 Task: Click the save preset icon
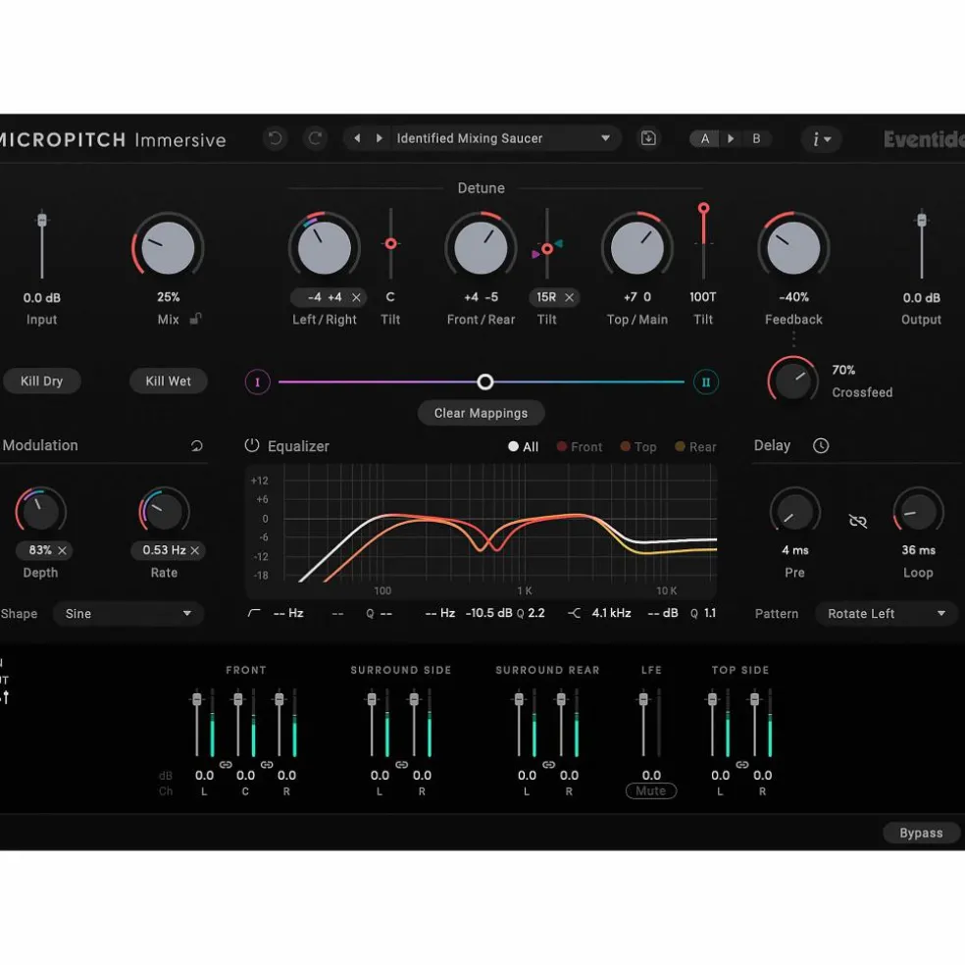click(648, 138)
